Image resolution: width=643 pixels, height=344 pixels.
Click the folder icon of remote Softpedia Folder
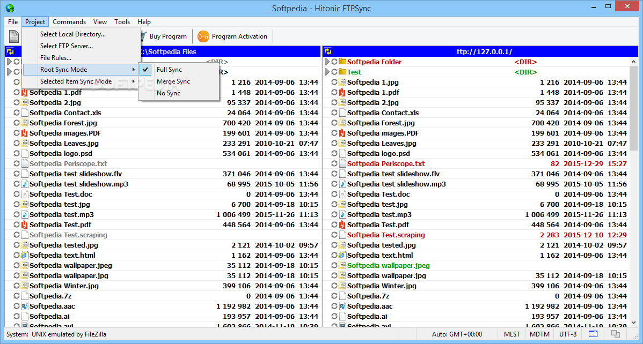(342, 62)
